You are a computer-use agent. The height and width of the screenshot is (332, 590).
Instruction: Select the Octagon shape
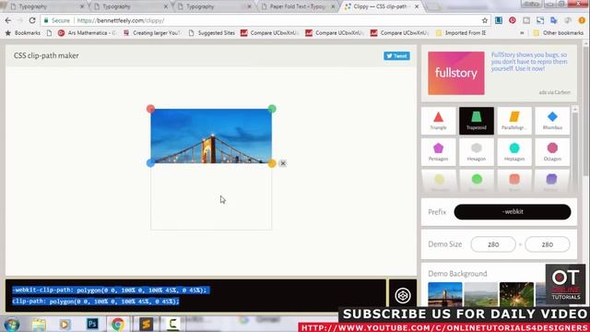pyautogui.click(x=552, y=152)
